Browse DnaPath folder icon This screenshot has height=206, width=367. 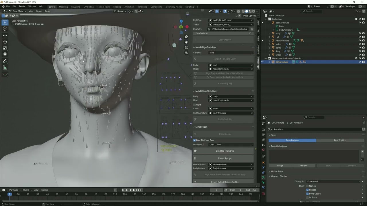tap(252, 29)
